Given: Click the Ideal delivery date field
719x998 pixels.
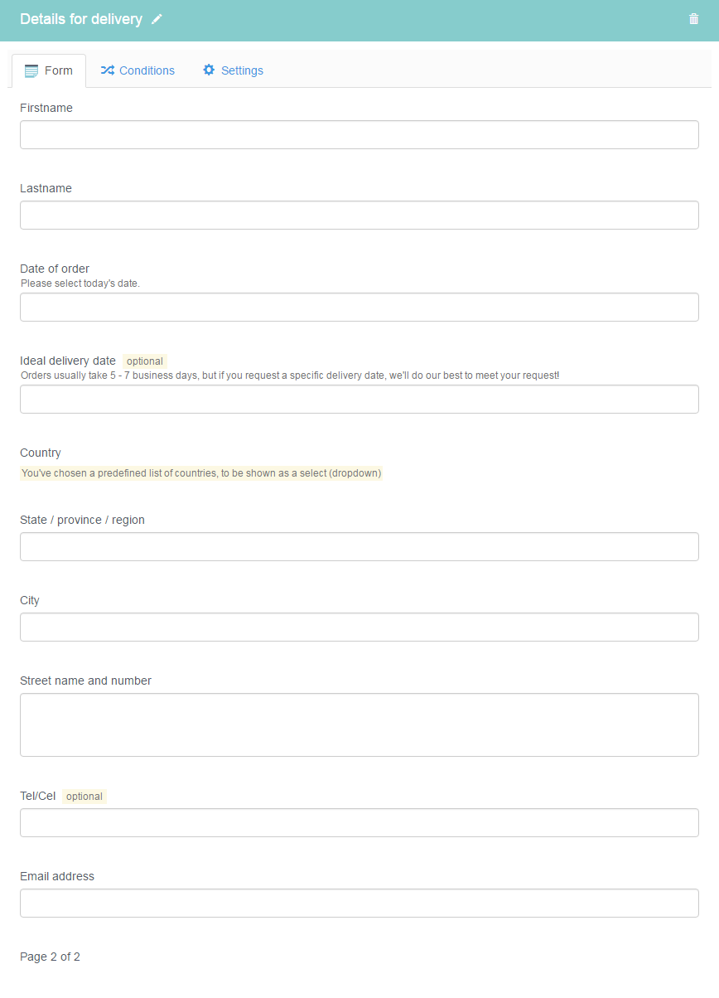Looking at the screenshot, I should 359,400.
